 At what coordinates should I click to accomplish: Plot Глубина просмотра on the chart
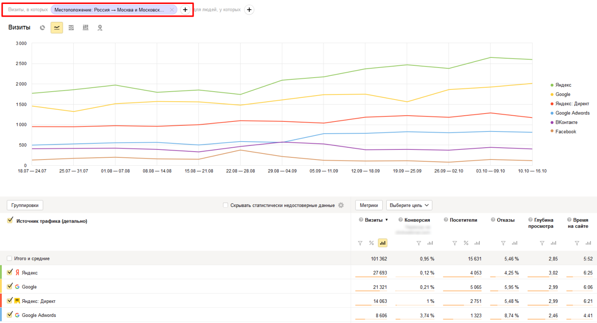[554, 243]
